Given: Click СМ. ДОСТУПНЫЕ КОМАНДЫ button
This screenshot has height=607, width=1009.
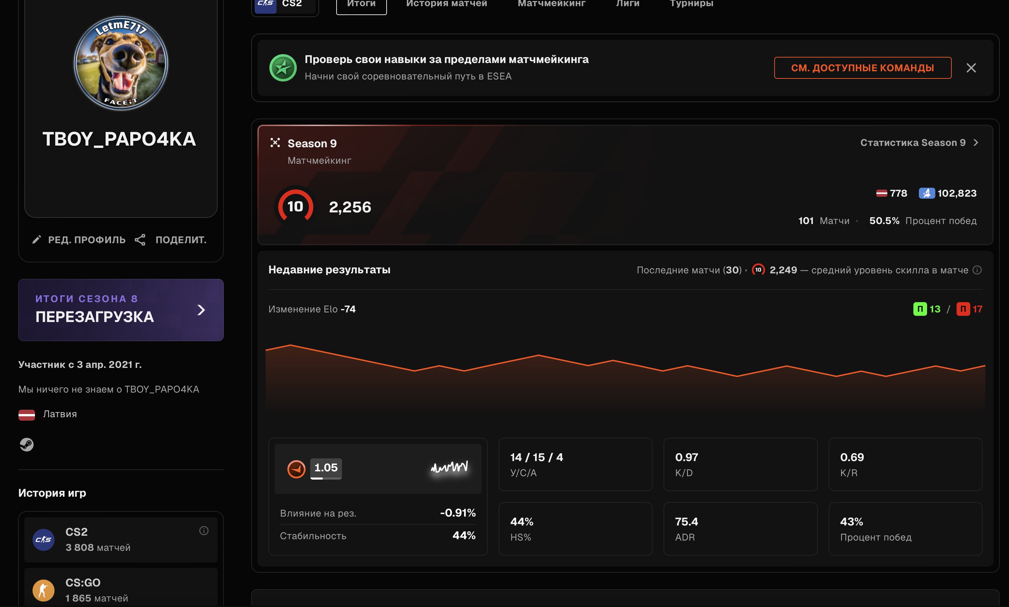Looking at the screenshot, I should [863, 68].
